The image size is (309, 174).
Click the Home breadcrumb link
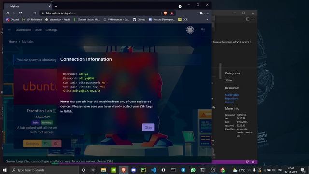(13, 42)
